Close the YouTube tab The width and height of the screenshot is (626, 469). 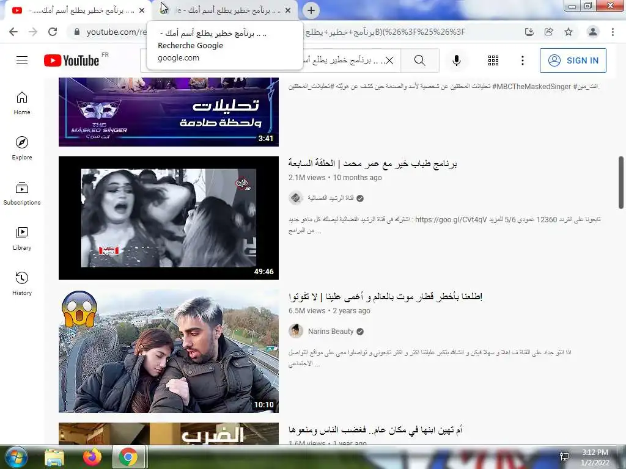click(x=142, y=10)
